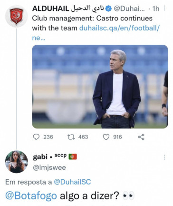Image resolution: width=173 pixels, height=206 pixels.
Task: Click the retweet arrows icon
Action: click(x=71, y=137)
